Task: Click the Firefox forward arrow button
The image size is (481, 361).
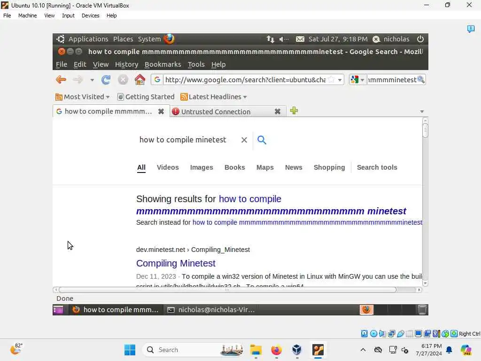Action: (x=78, y=80)
